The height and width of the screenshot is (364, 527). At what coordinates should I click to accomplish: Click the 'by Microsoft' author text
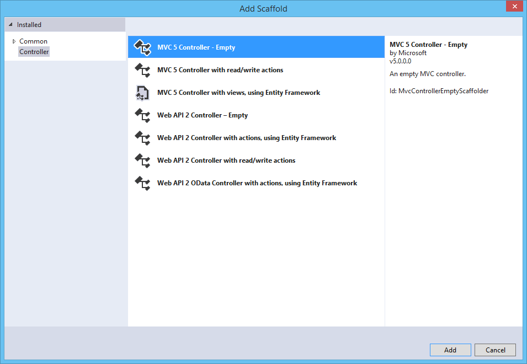(x=408, y=53)
